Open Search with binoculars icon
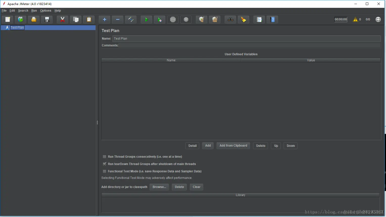 point(230,19)
